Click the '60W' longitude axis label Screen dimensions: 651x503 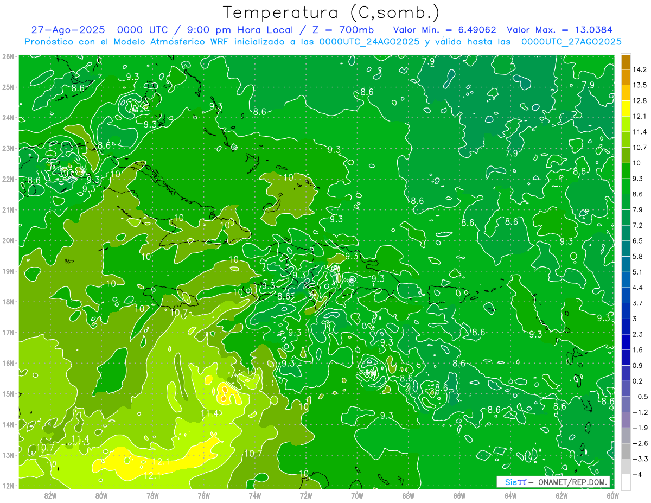[x=612, y=495]
